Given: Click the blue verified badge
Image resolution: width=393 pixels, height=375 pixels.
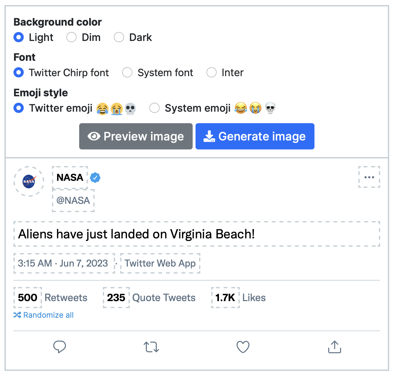Looking at the screenshot, I should point(95,177).
